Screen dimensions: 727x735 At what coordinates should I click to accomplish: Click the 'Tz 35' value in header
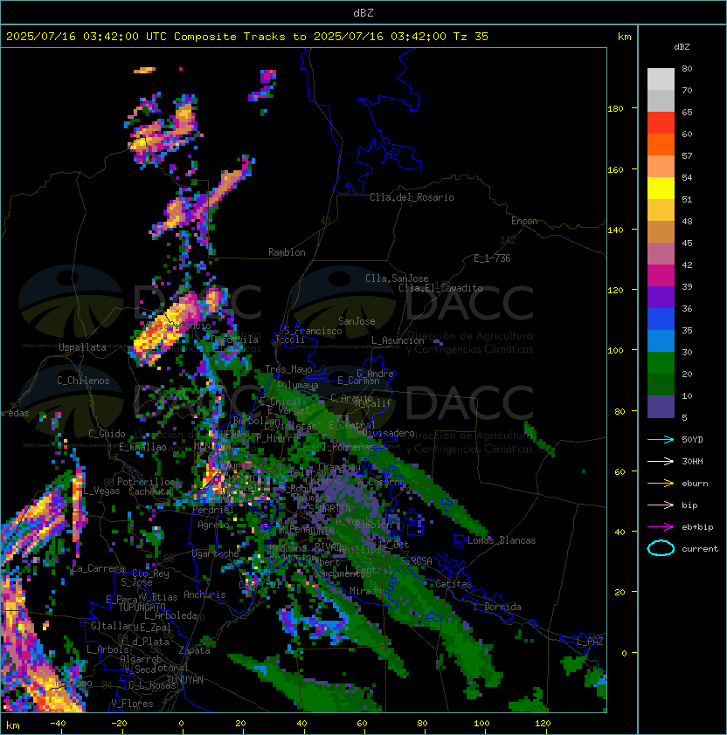click(471, 37)
